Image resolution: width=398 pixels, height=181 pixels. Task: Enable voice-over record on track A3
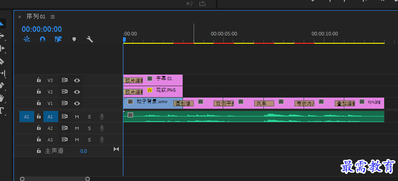(x=102, y=140)
